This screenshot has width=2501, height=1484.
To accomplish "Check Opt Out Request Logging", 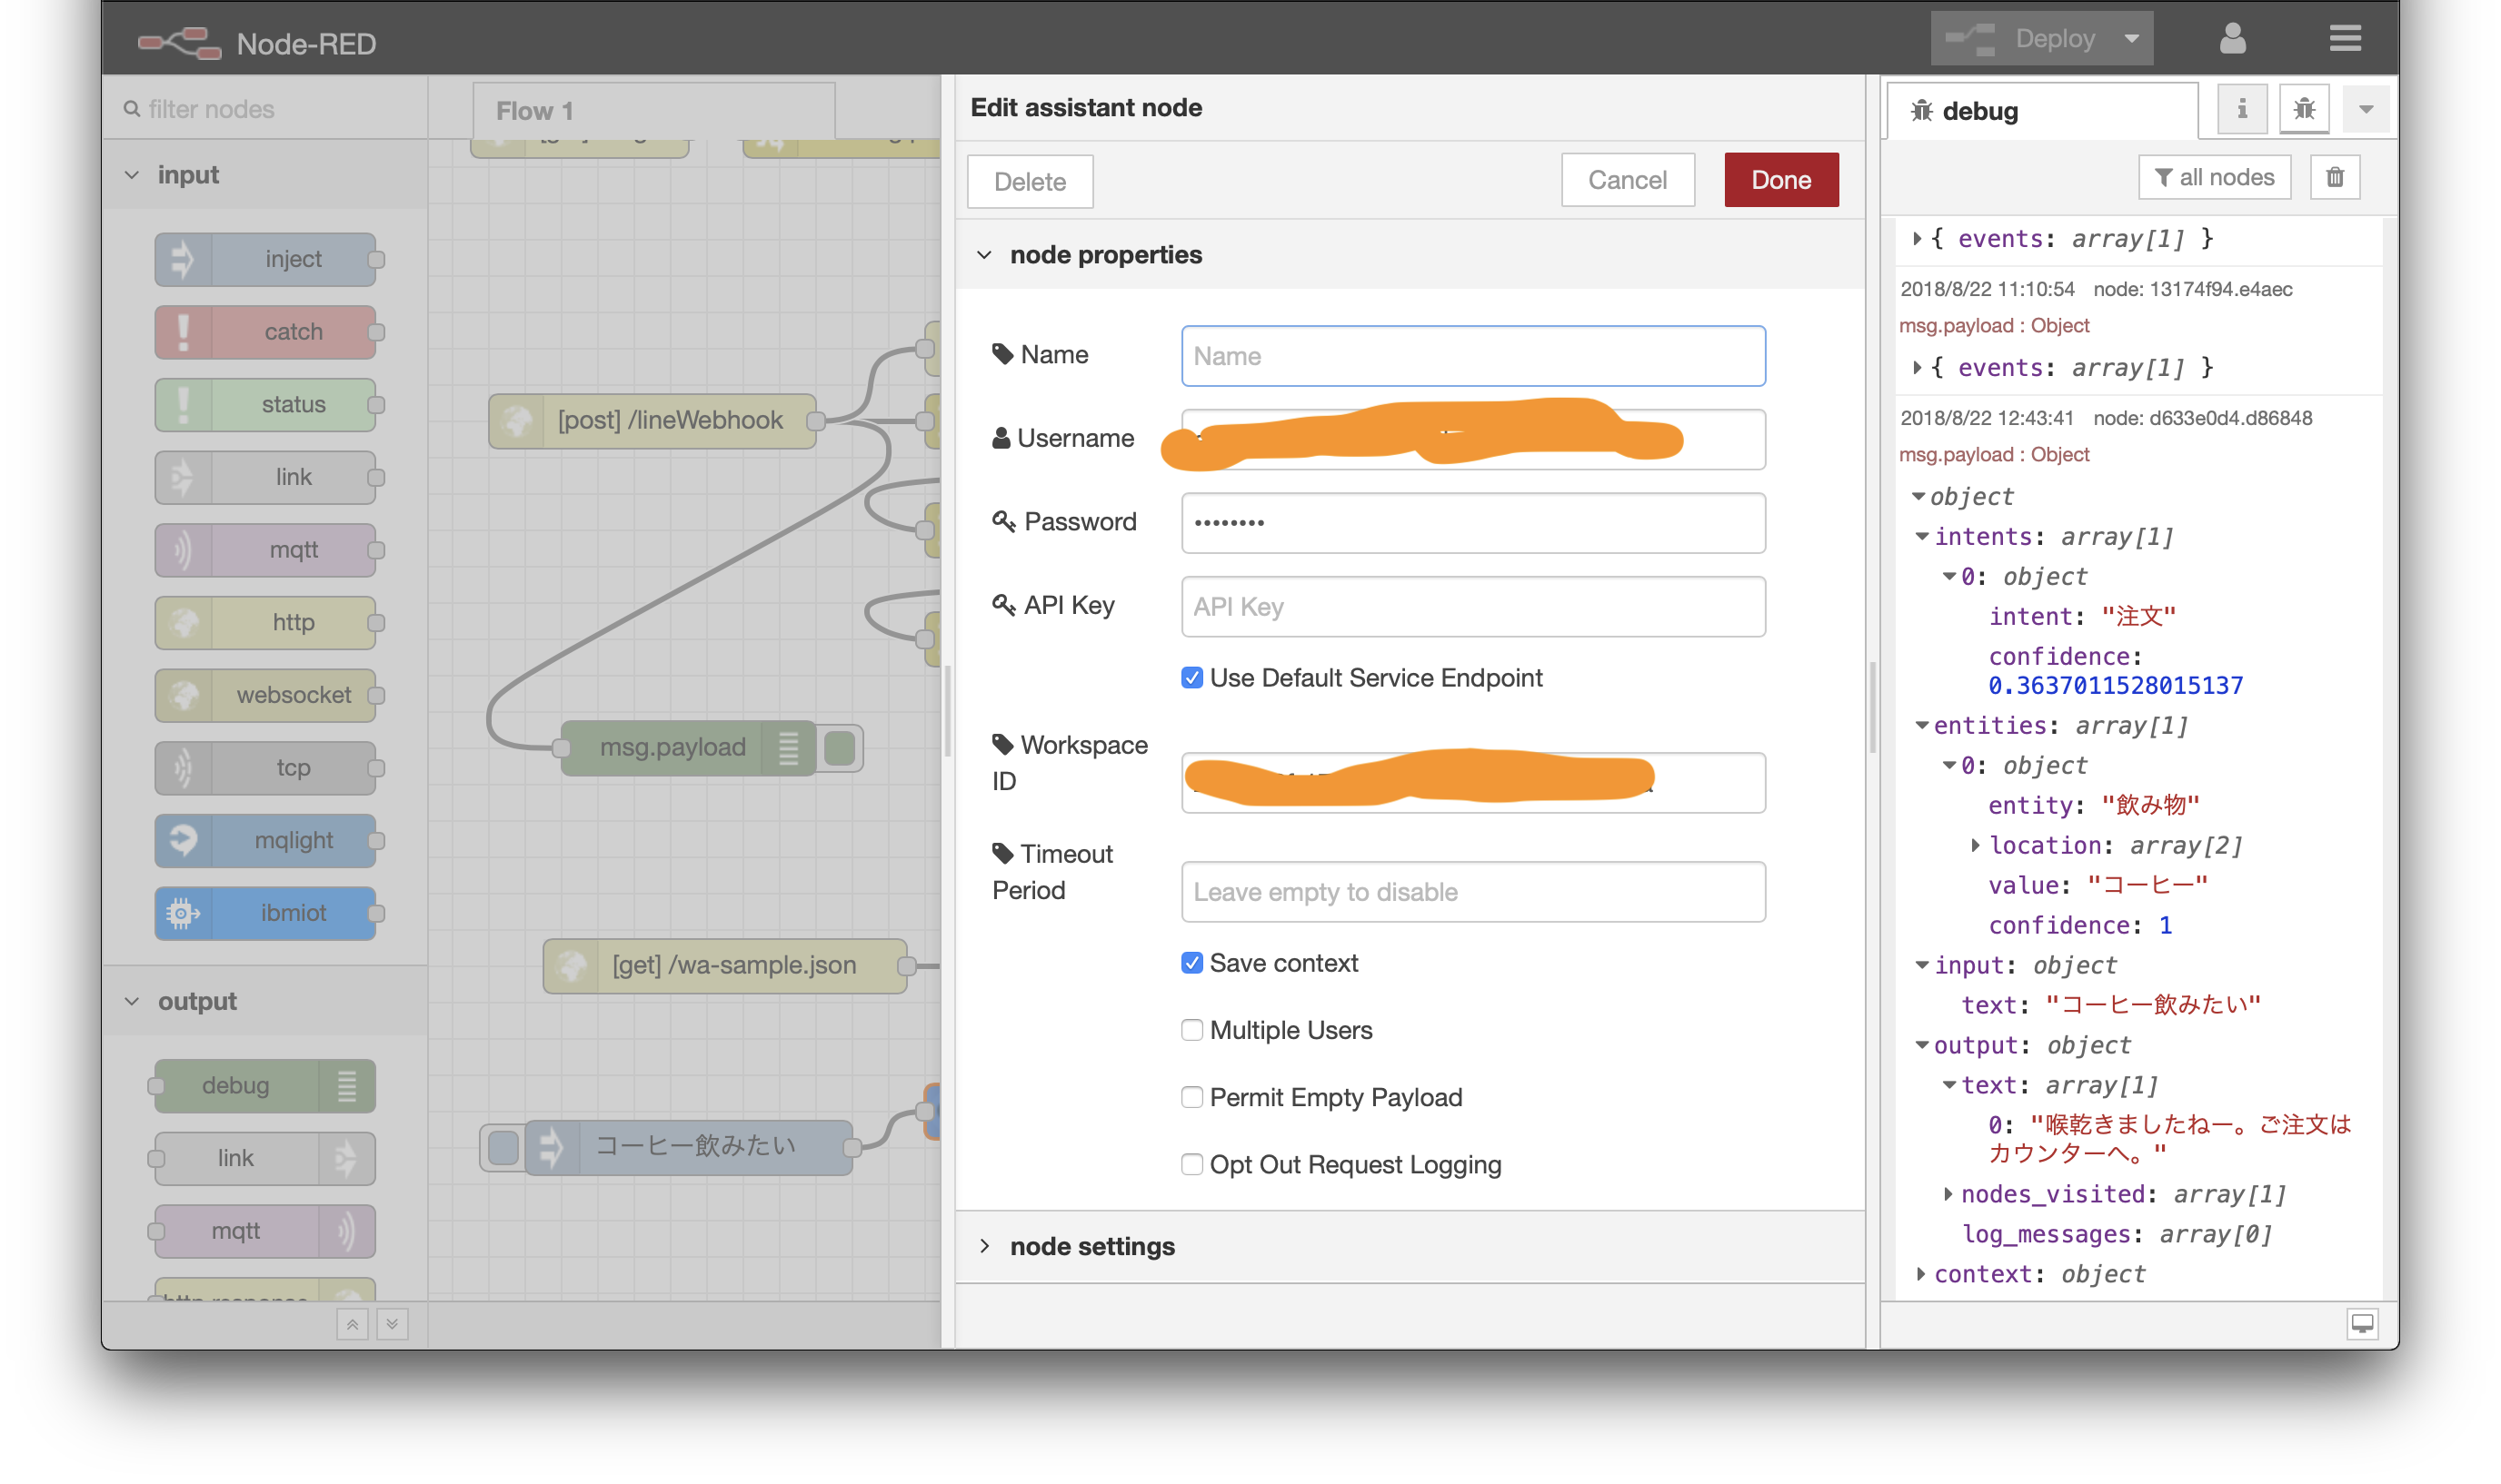I will coord(1191,1164).
